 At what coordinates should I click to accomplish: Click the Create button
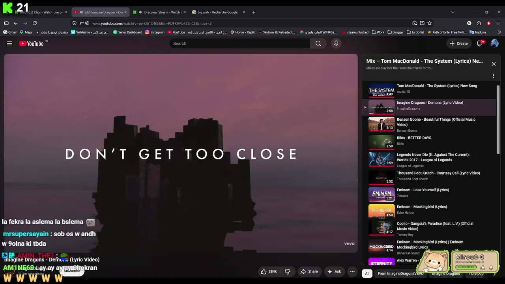pyautogui.click(x=458, y=43)
